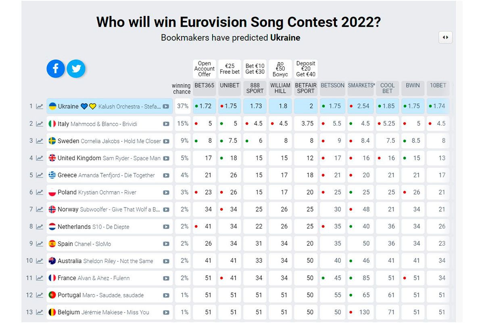
Task: Open trend chart icon for Greece
Action: [x=40, y=175]
